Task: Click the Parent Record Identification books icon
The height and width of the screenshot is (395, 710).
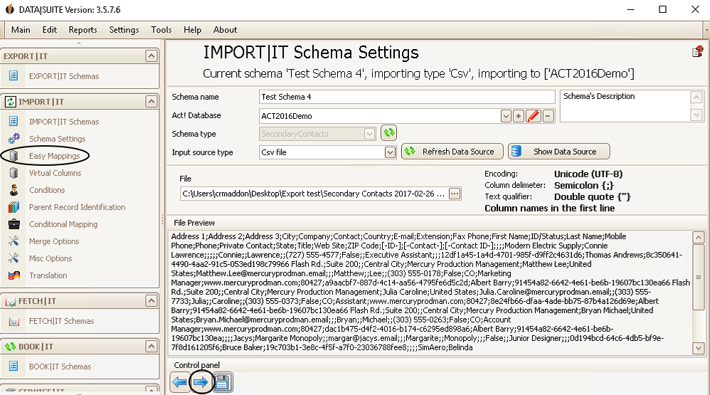Action: pyautogui.click(x=14, y=207)
